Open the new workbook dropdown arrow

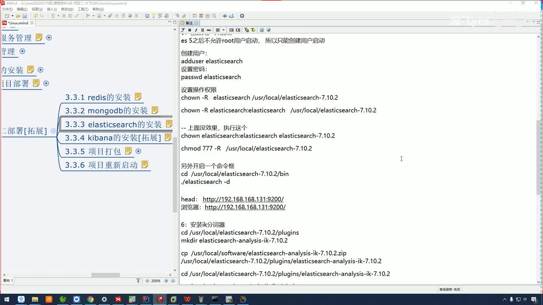12,16
